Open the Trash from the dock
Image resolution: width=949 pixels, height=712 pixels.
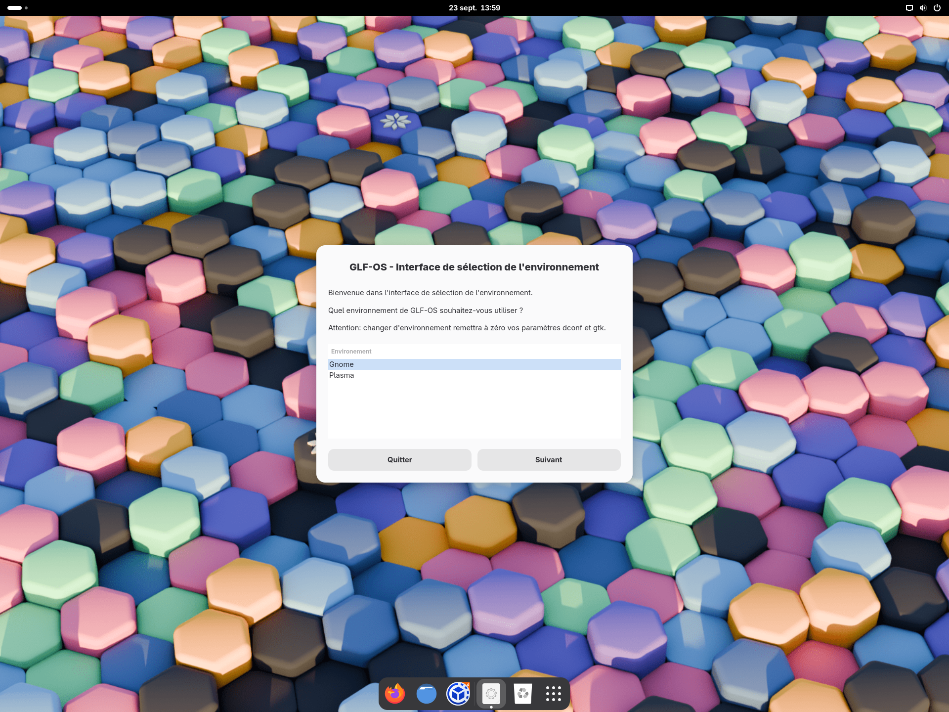[522, 694]
